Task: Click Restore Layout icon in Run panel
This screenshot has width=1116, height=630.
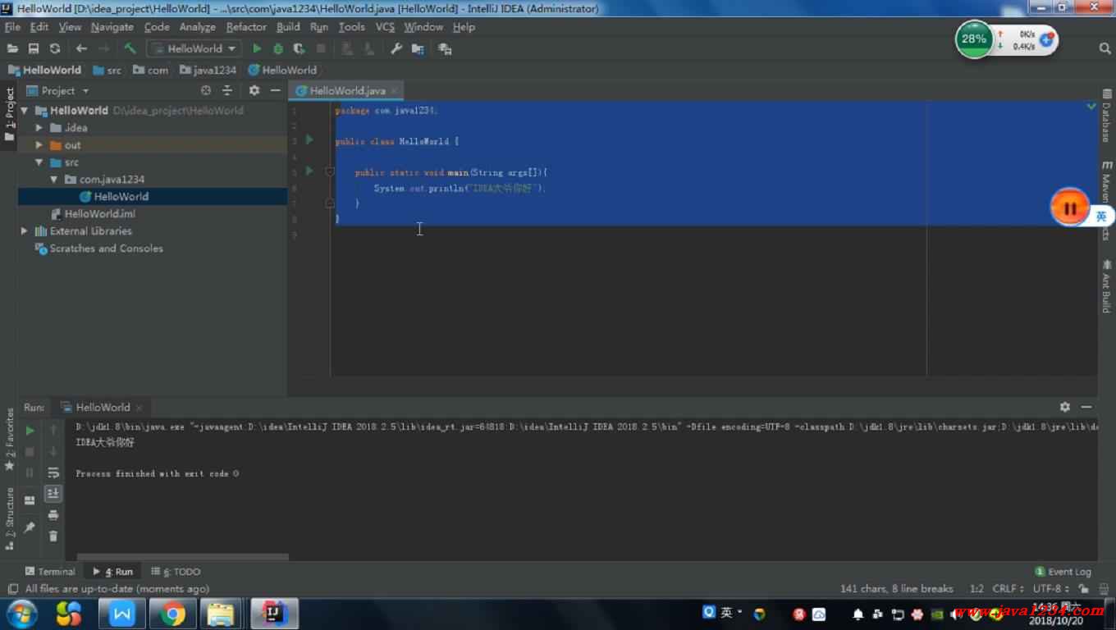Action: [x=30, y=500]
